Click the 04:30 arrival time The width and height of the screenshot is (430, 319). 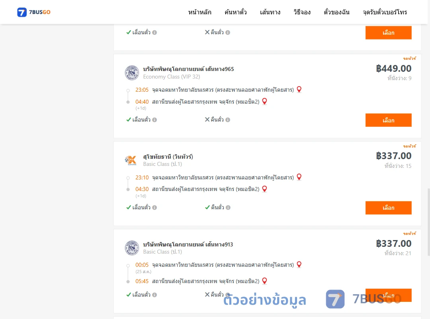tap(142, 189)
